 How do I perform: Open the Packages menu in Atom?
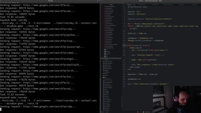click(x=119, y=3)
